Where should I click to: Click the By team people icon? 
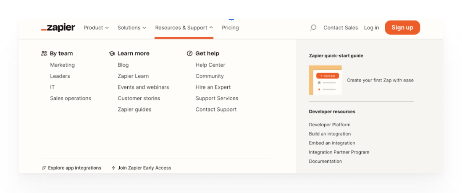(x=44, y=54)
